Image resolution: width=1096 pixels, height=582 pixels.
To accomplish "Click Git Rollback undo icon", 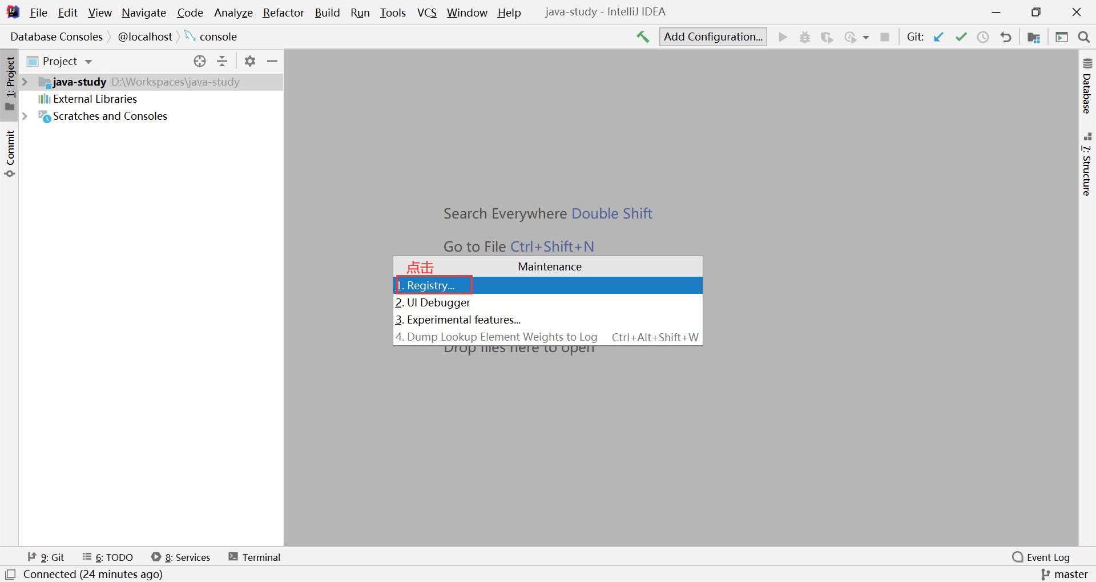I will pyautogui.click(x=1006, y=37).
